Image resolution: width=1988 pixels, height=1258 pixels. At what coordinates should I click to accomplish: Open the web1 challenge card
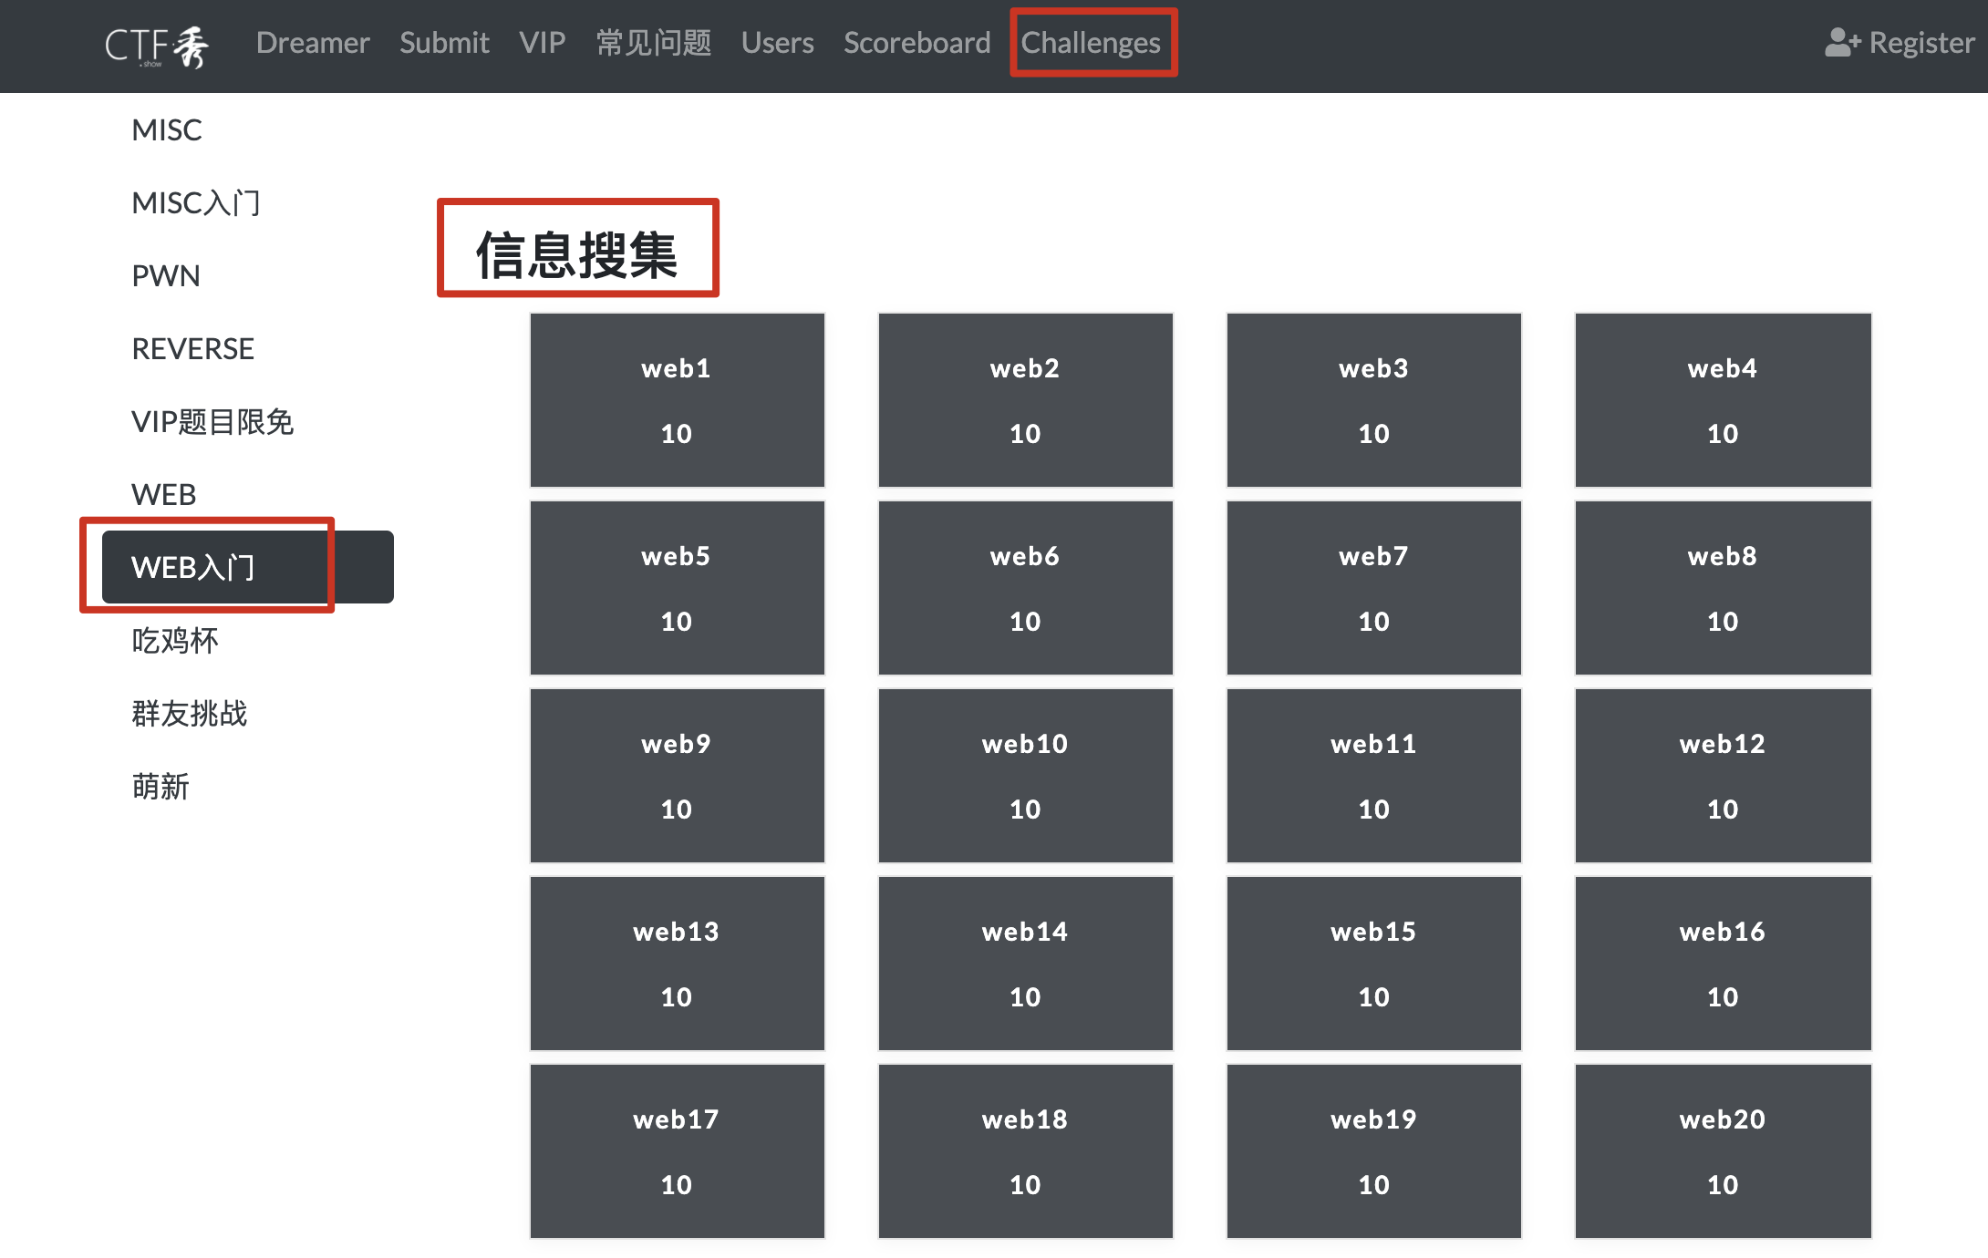(677, 400)
